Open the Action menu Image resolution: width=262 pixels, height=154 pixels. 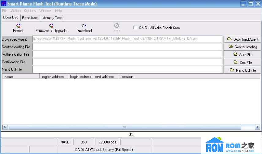click(x=16, y=11)
